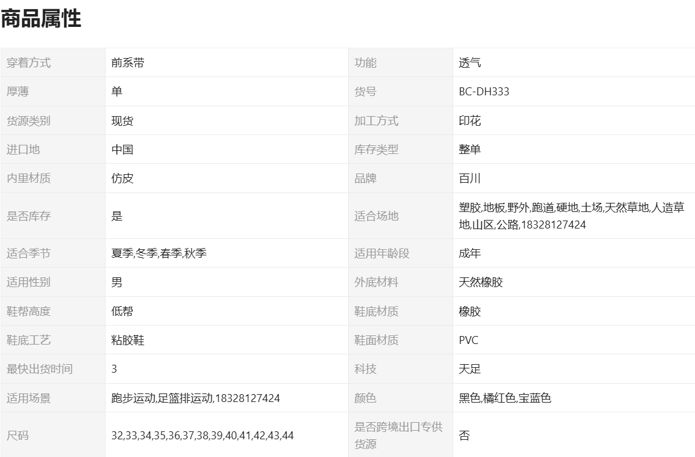Click the 科技 value 天足

[x=470, y=369]
